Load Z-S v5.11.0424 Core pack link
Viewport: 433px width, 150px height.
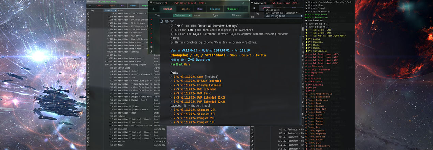[188, 77]
